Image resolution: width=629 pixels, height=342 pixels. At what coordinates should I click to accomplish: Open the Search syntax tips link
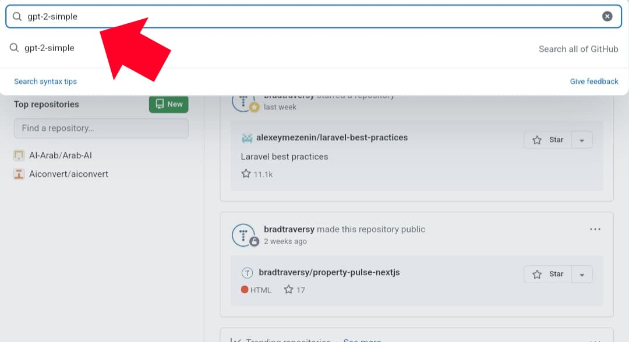pyautogui.click(x=45, y=81)
